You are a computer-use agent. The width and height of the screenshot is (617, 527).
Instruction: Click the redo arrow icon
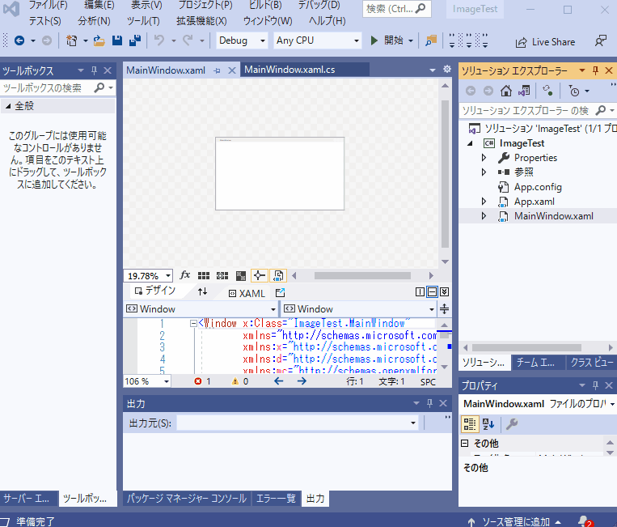click(x=188, y=40)
